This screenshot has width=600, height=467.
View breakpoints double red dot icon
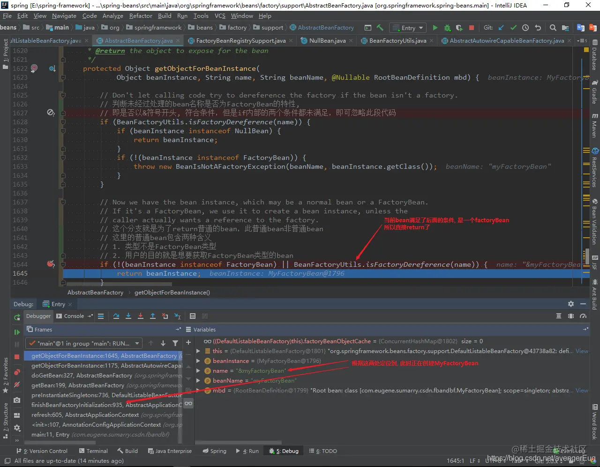tap(17, 372)
